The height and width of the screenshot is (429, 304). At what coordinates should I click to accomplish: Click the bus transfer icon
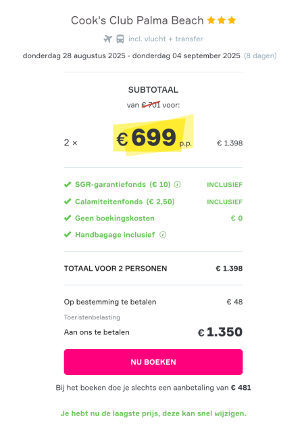coord(120,39)
